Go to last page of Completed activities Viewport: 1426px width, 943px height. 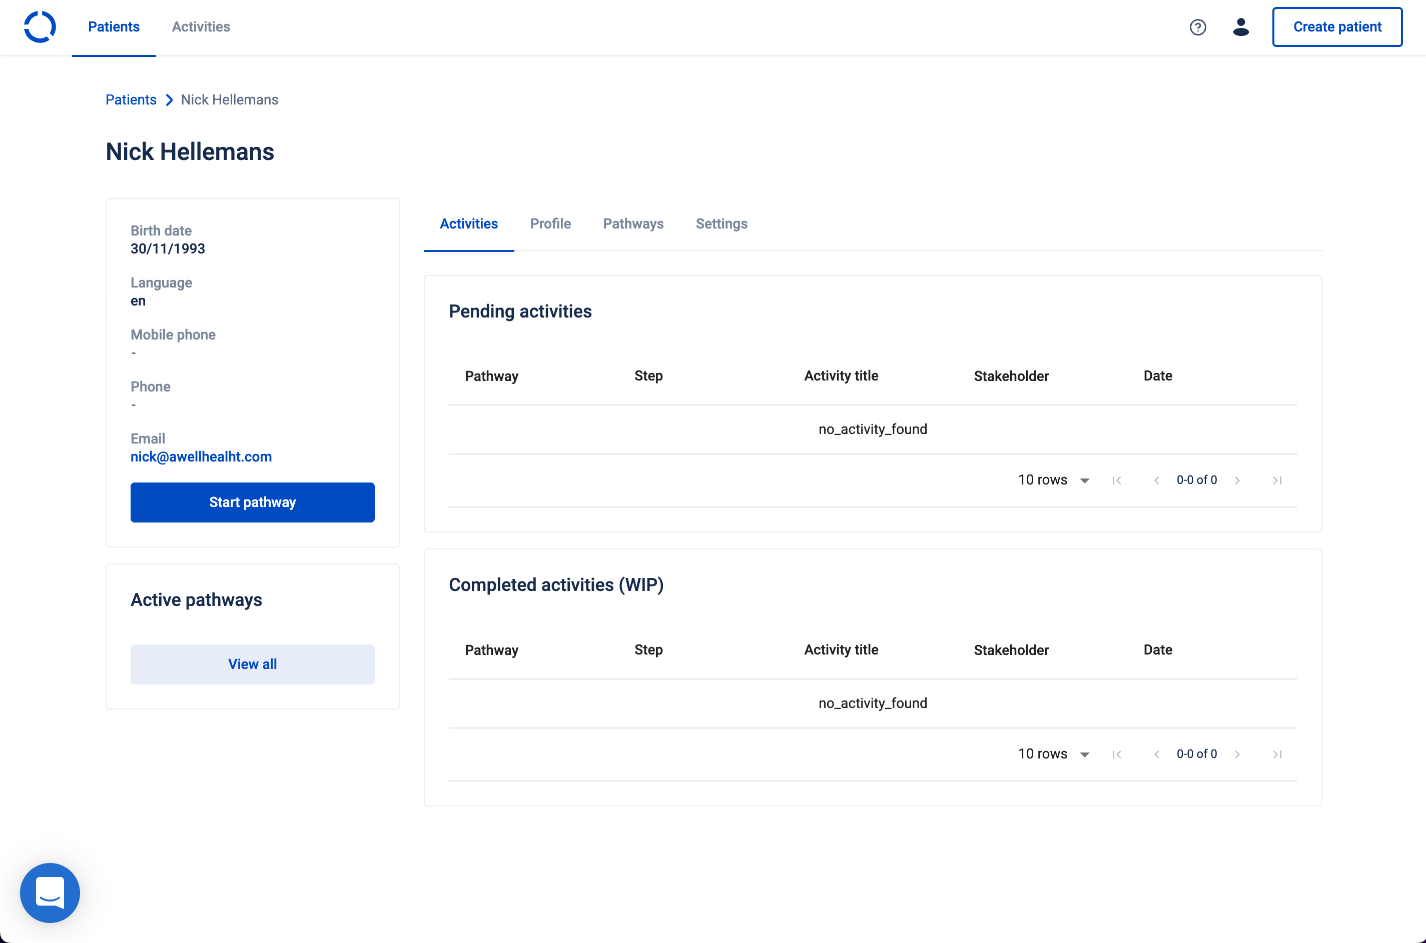point(1277,754)
